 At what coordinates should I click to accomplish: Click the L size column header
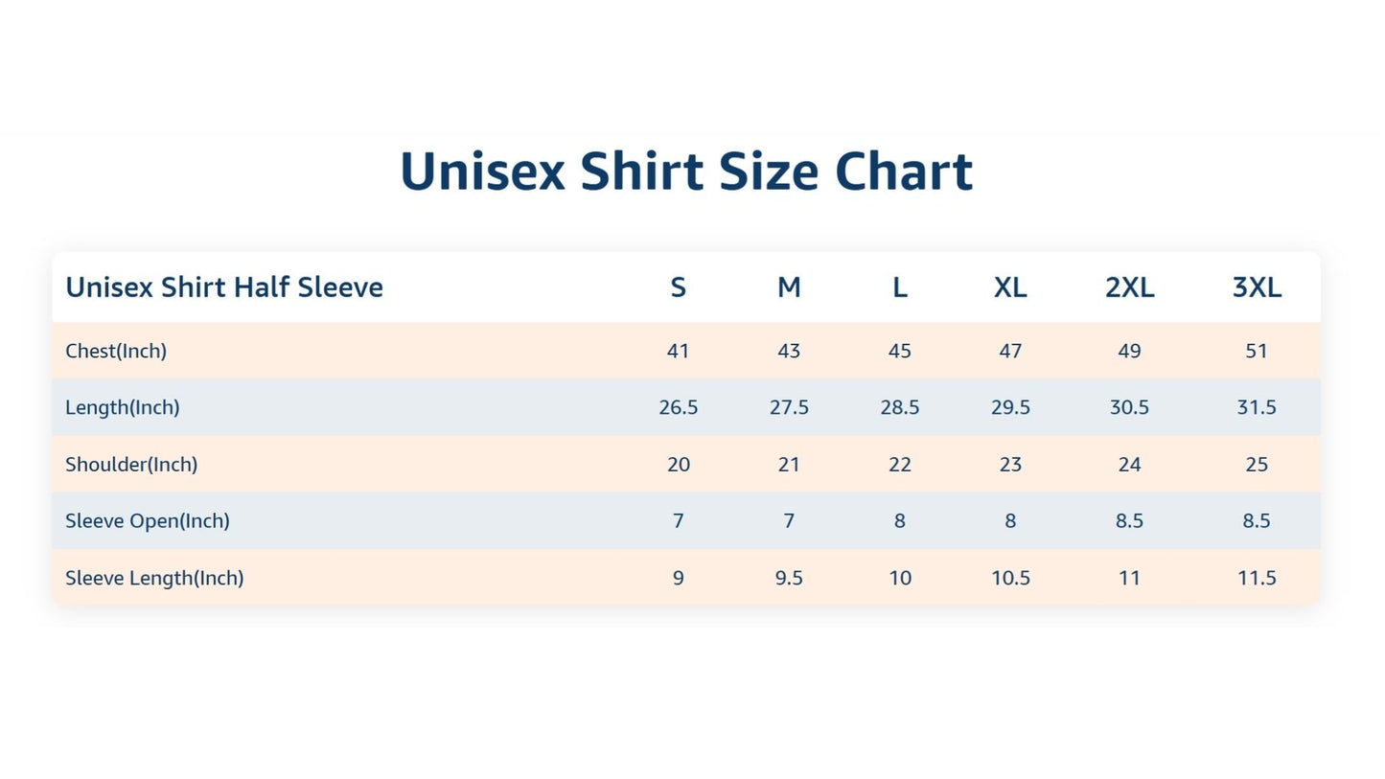(x=900, y=287)
